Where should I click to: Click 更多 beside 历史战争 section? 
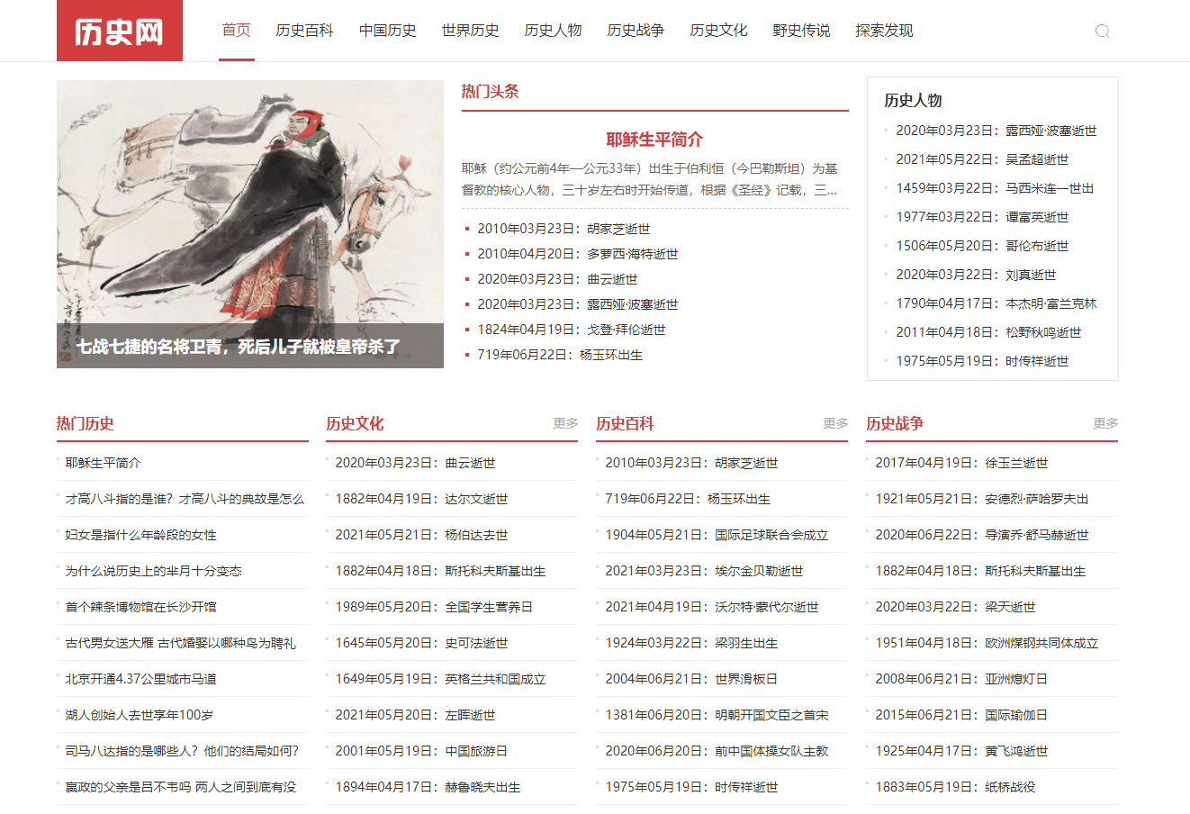tap(1105, 423)
